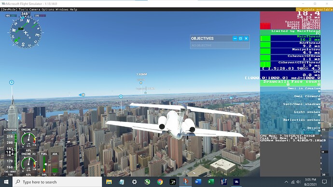Screen dimensions: 333x187
Task: Click the Manipulators 4.9 ms timing row
Action: coord(291,51)
